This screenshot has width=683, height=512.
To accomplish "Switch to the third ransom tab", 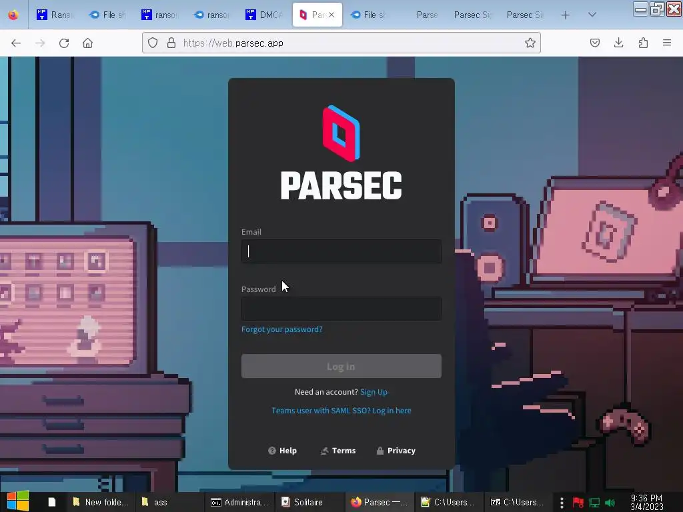I will 211,15.
